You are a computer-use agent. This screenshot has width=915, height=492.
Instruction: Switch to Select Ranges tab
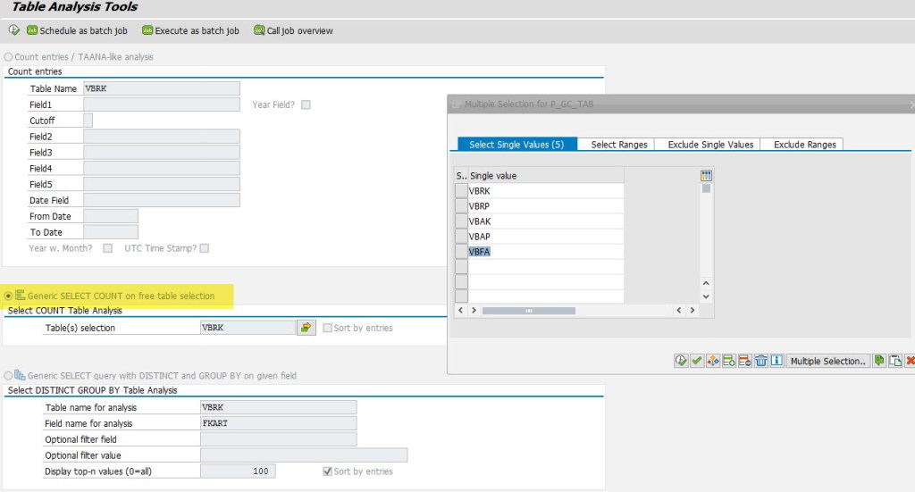tap(619, 145)
